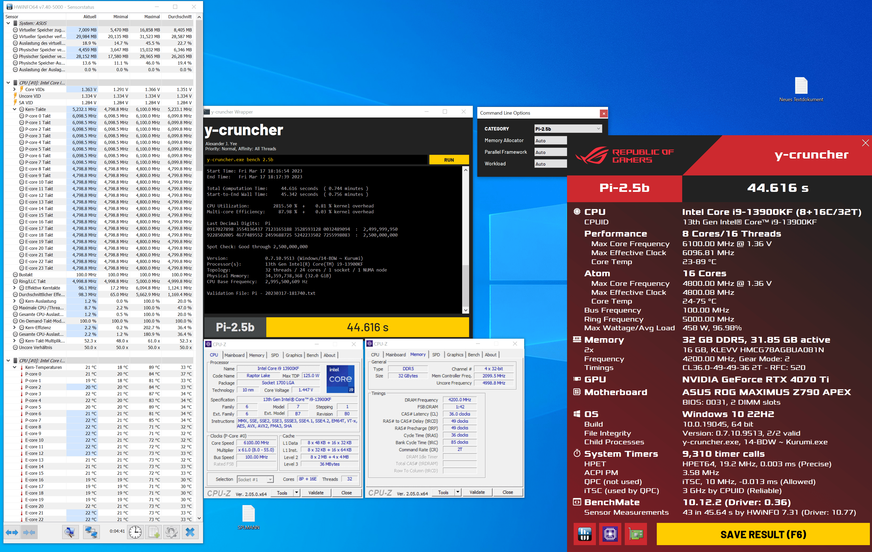Open Tools dropdown arrow in left CPU-Z
This screenshot has width=872, height=552.
296,493
